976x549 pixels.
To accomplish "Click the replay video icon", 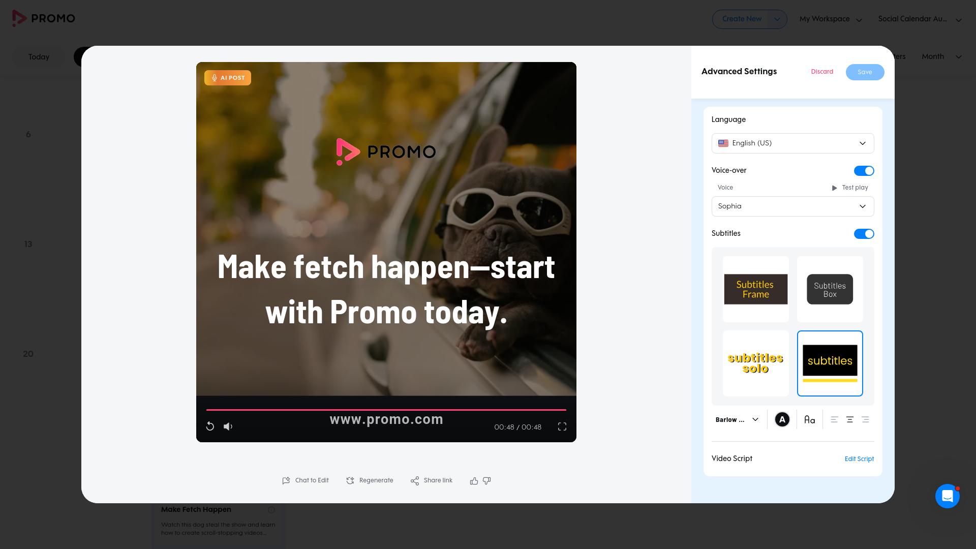I will pos(210,426).
